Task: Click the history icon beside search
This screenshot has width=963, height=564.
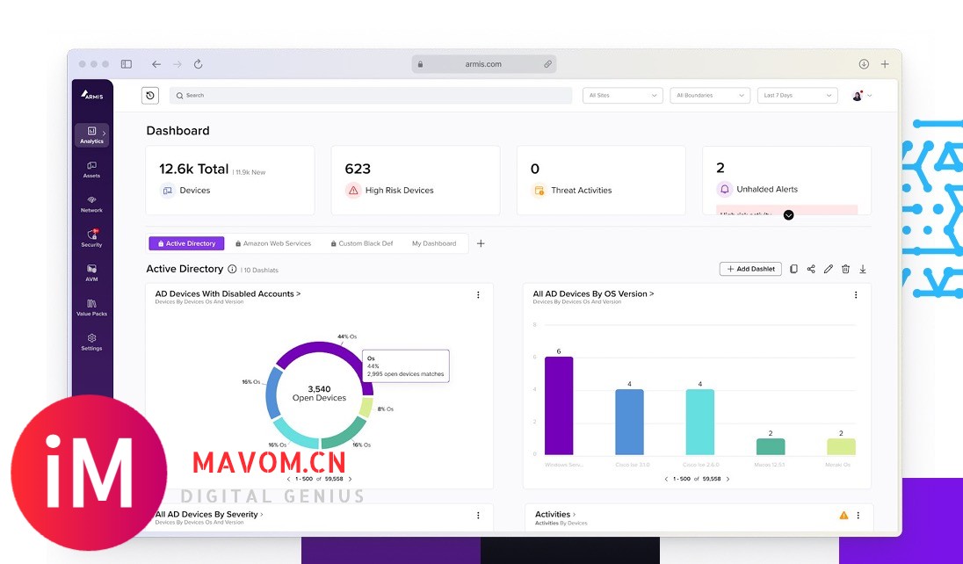Action: pyautogui.click(x=150, y=96)
